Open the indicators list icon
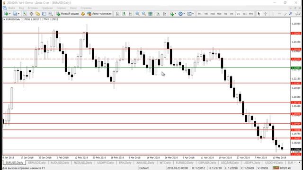This screenshot has height=170, width=303. 172,14
